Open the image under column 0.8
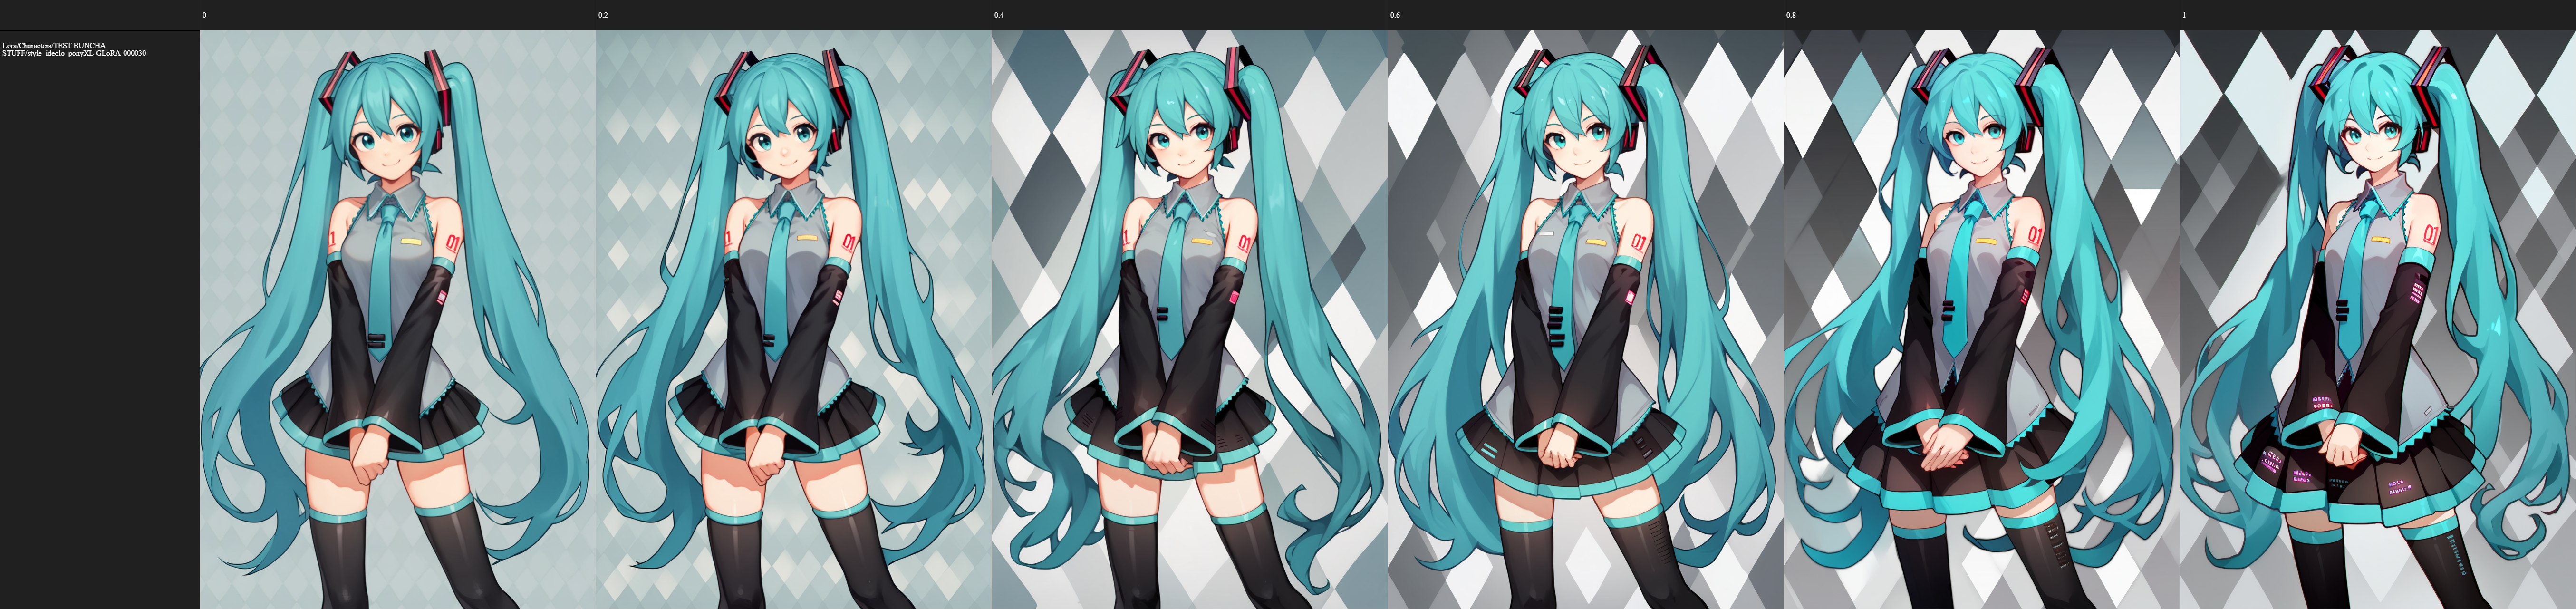 1982,319
